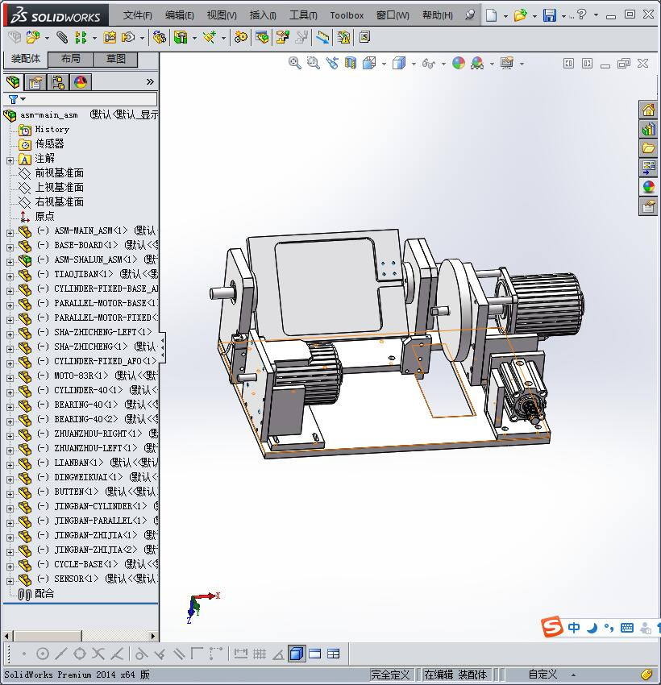Open the 编辑(E) menu

coord(180,15)
